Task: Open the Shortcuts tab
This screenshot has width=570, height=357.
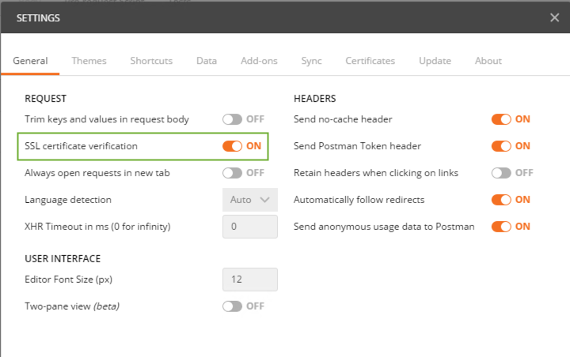Action: [151, 61]
